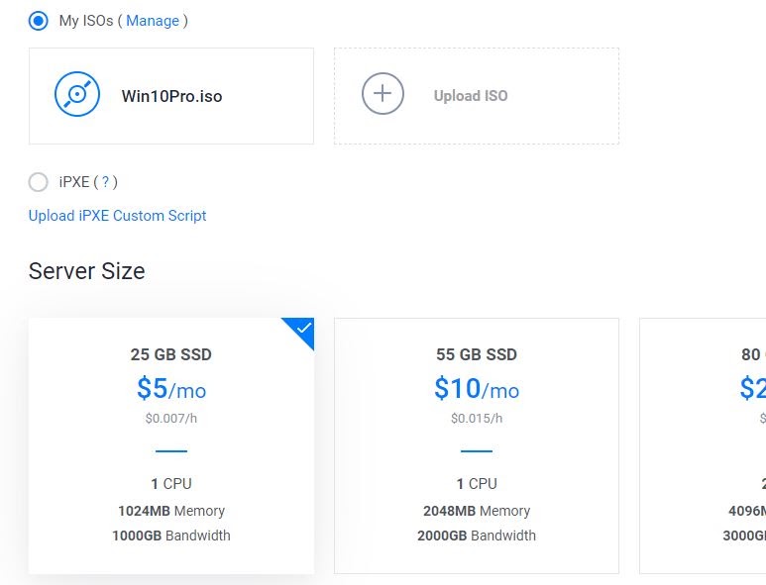The height and width of the screenshot is (585, 766).
Task: Select the iPXE radio button
Action: 38,182
